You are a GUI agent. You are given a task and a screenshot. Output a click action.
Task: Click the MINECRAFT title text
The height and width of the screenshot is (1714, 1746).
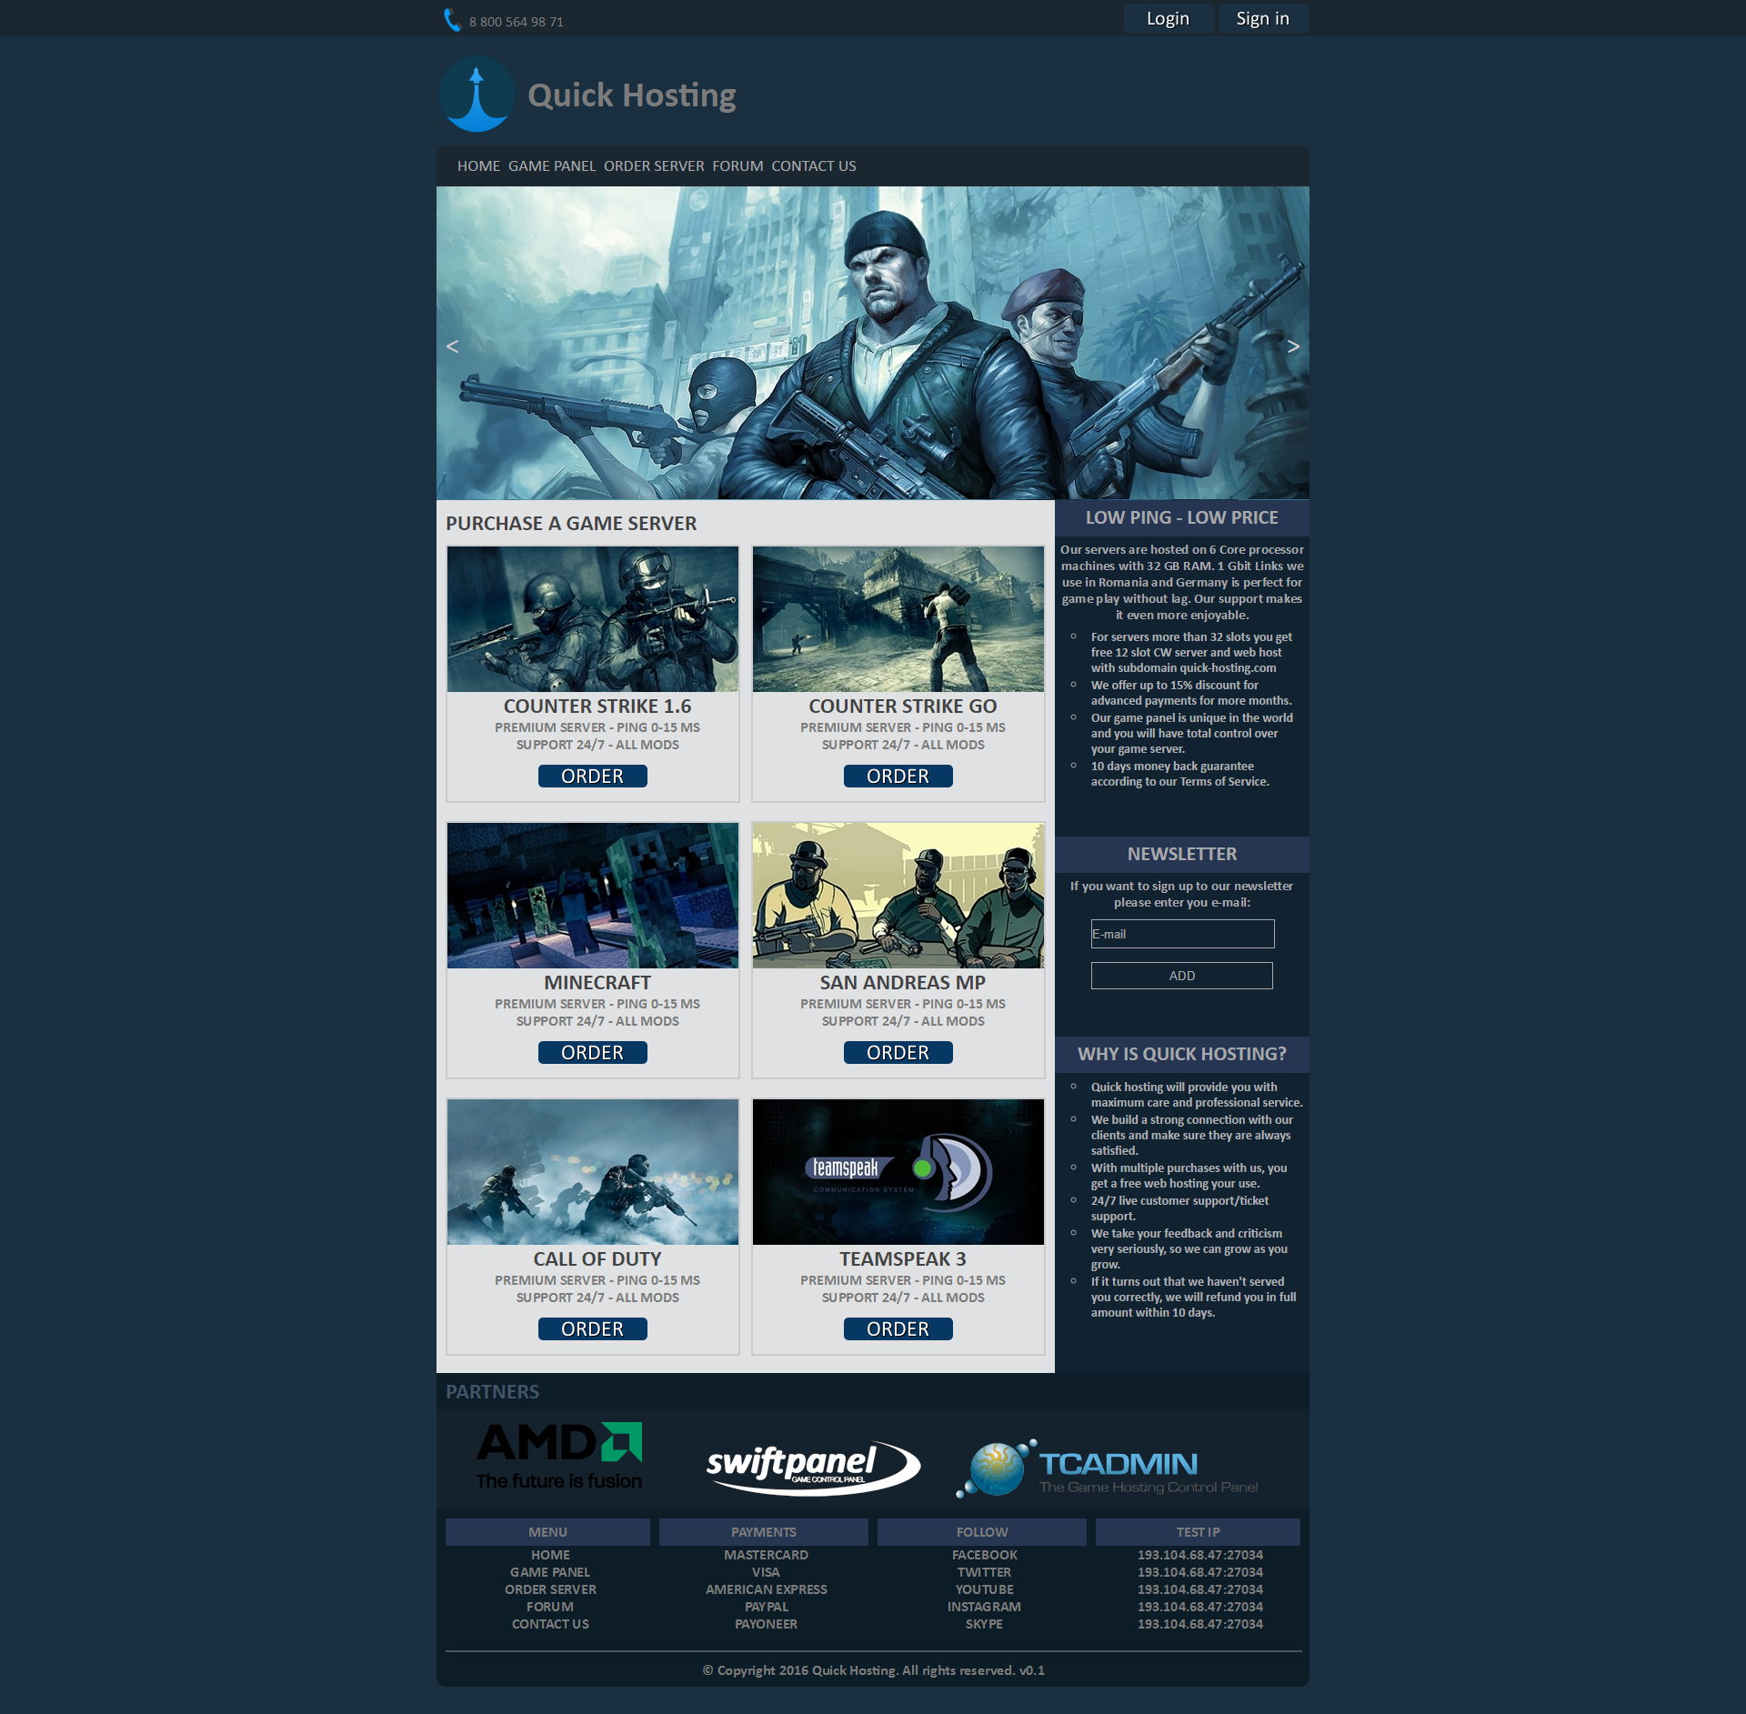[x=597, y=983]
